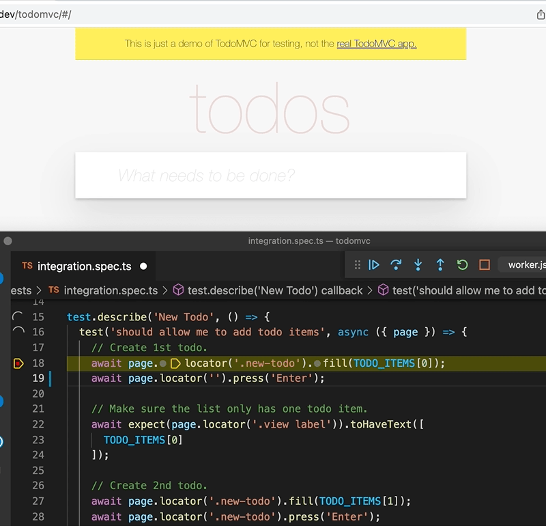Stop debugging with the square icon
This screenshot has height=526, width=546.
coord(485,265)
